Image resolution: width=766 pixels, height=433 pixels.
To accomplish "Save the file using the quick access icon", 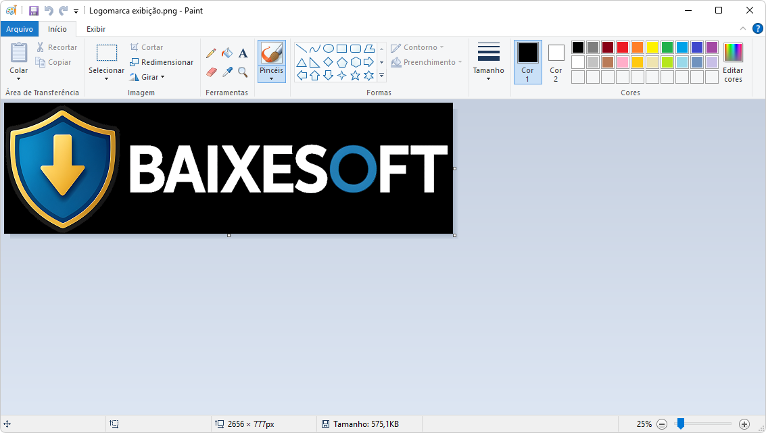I will coord(34,11).
